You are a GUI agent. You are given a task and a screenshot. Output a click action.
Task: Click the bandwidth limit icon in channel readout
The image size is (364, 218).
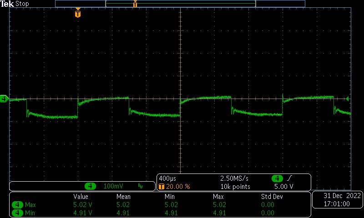coord(141,186)
